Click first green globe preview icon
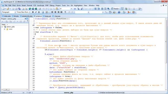The width and height of the screenshot is (168, 94). 30,9
